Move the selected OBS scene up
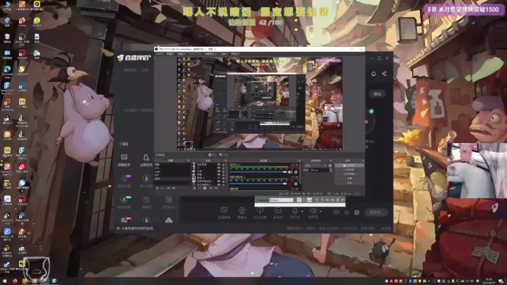Viewport: 507px width, 285px height. pos(169,188)
